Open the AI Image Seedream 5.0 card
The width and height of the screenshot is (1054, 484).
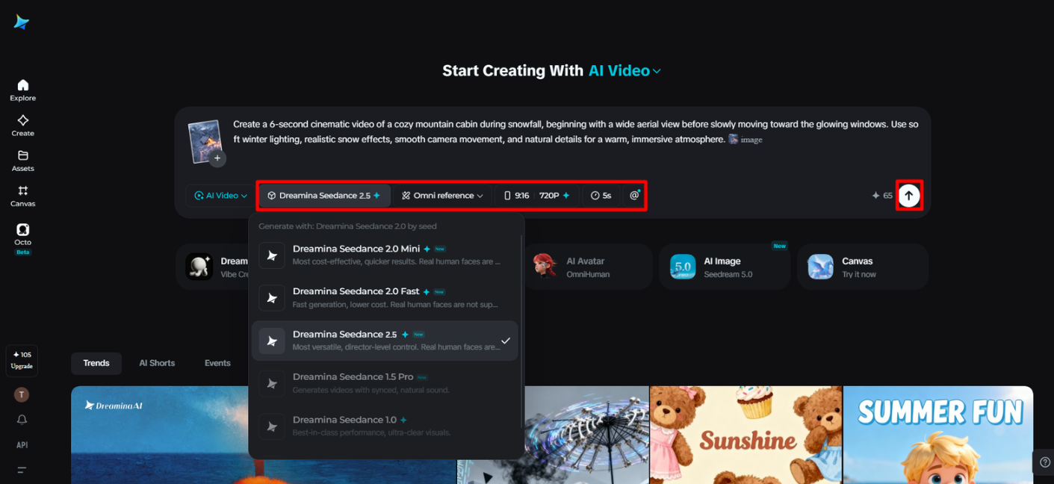point(725,267)
